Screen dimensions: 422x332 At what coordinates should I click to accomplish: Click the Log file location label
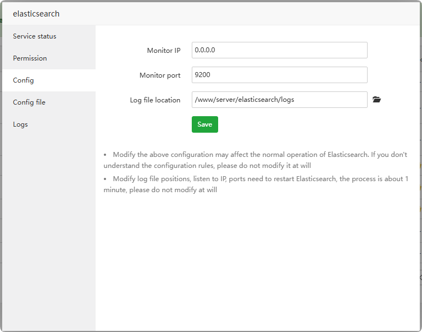tap(155, 100)
